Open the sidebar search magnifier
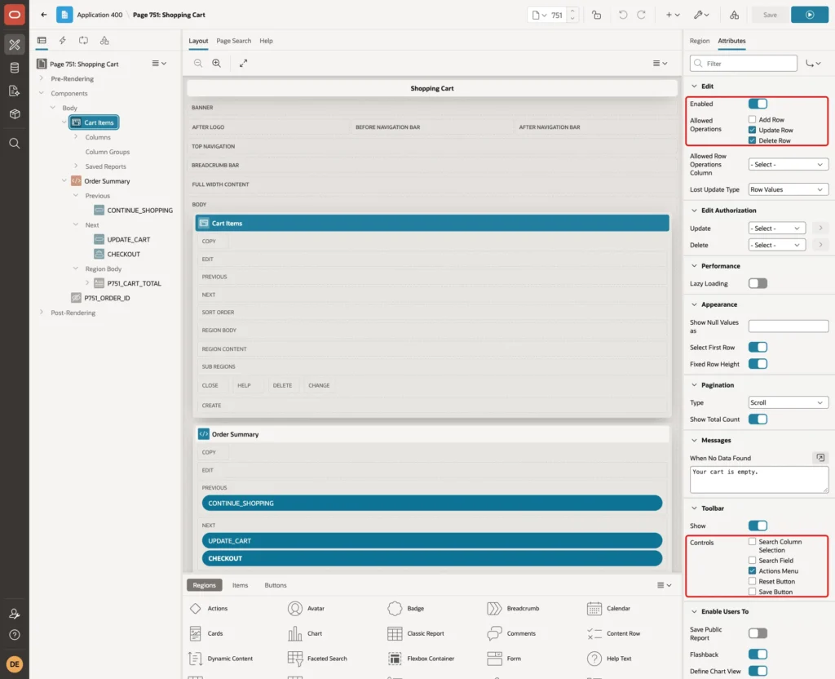Screen dimensions: 835x679 (15, 143)
